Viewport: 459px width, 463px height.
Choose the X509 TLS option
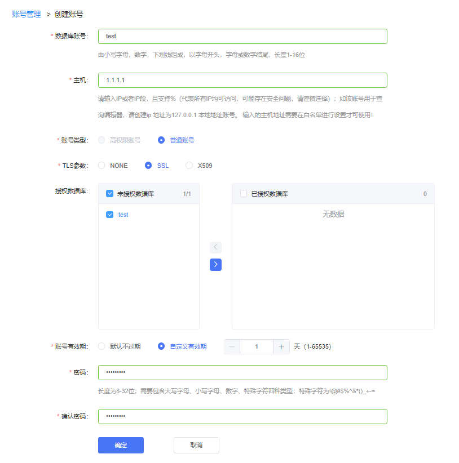[189, 166]
